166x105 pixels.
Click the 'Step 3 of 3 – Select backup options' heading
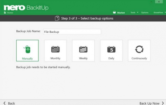tap(87, 19)
